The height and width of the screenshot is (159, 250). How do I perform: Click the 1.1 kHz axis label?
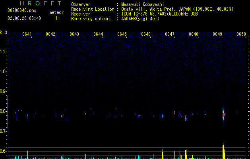coord(3,52)
